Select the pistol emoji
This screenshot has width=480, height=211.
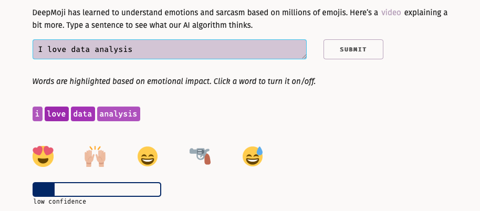(200, 156)
